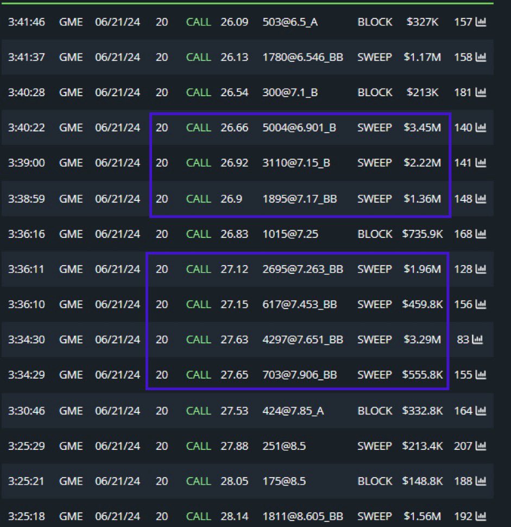The image size is (511, 527).
Task: Click GME ticker in the 3:41:37 row
Action: coord(71,57)
